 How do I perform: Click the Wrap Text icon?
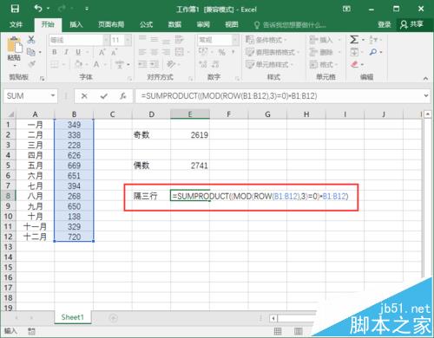coord(180,40)
